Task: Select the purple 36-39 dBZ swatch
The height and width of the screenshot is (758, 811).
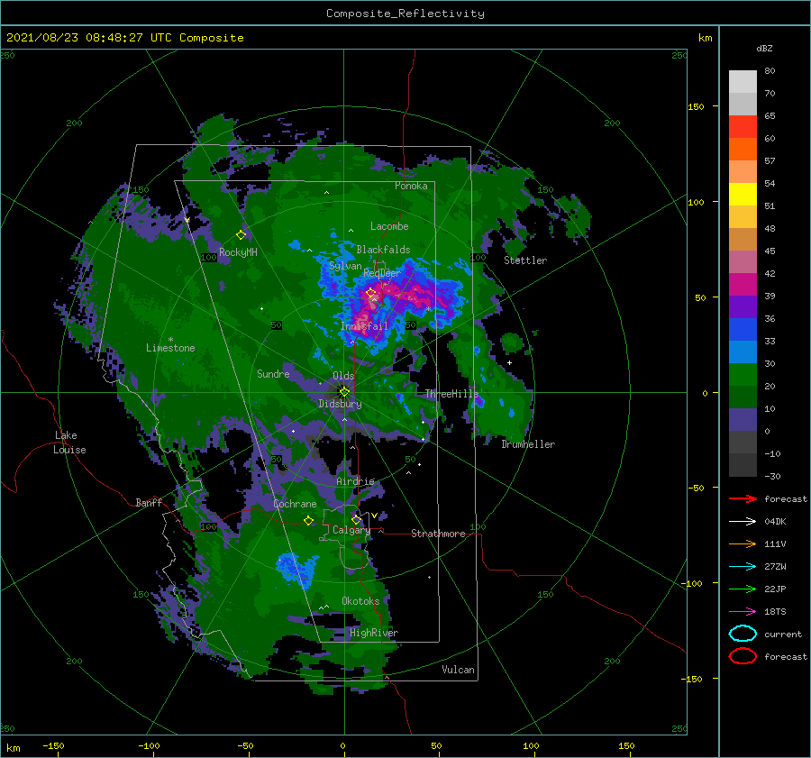Action: (743, 306)
